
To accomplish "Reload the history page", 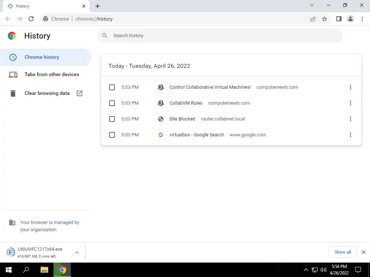I will pyautogui.click(x=31, y=19).
